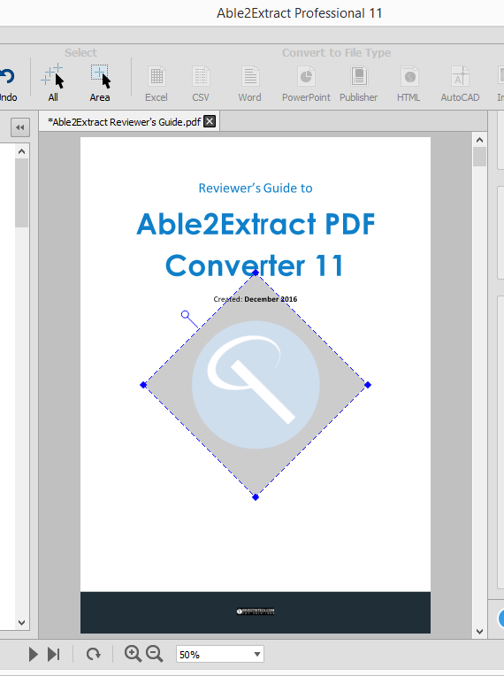The width and height of the screenshot is (504, 676).
Task: Click the 'Able2Extract PDF' title text
Action: [256, 225]
